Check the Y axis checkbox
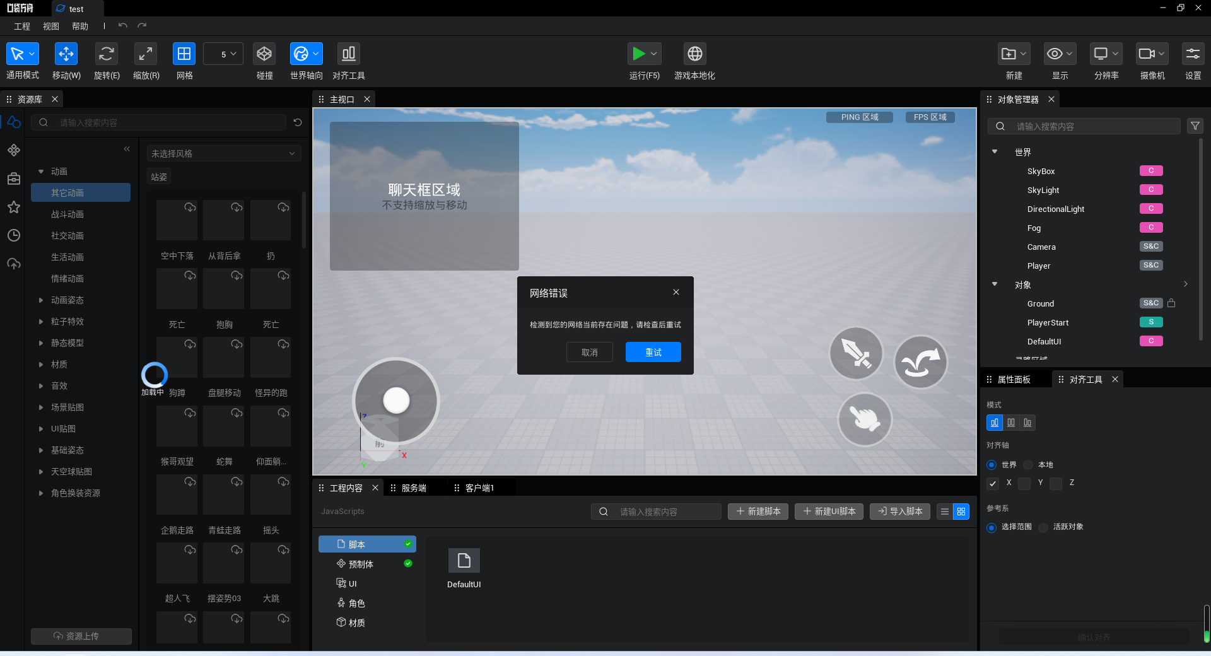This screenshot has height=656, width=1211. (x=1024, y=483)
